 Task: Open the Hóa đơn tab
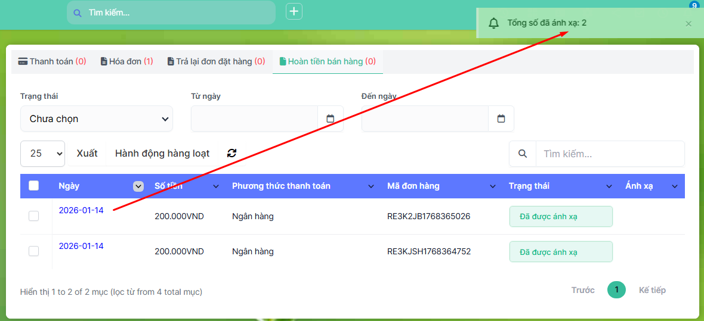(x=126, y=61)
